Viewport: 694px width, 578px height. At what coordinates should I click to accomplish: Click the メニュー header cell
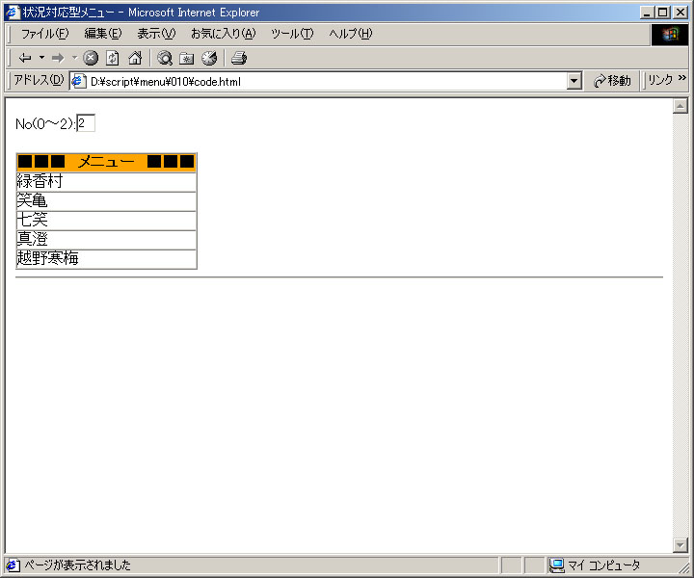pos(106,162)
